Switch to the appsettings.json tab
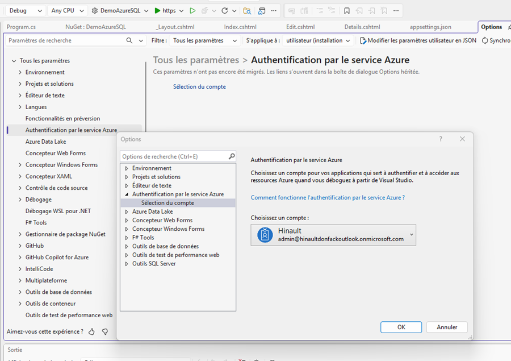This screenshot has width=511, height=361. (x=430, y=27)
